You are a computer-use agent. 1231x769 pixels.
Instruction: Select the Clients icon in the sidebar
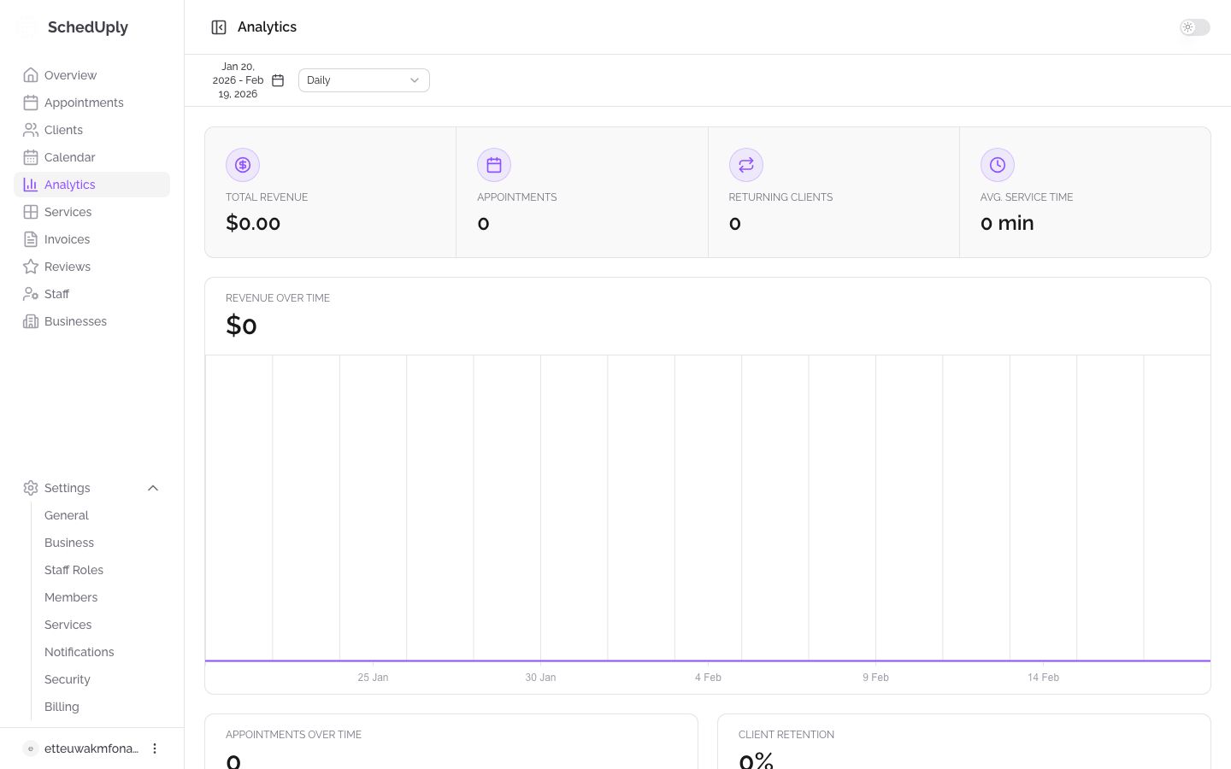30,130
